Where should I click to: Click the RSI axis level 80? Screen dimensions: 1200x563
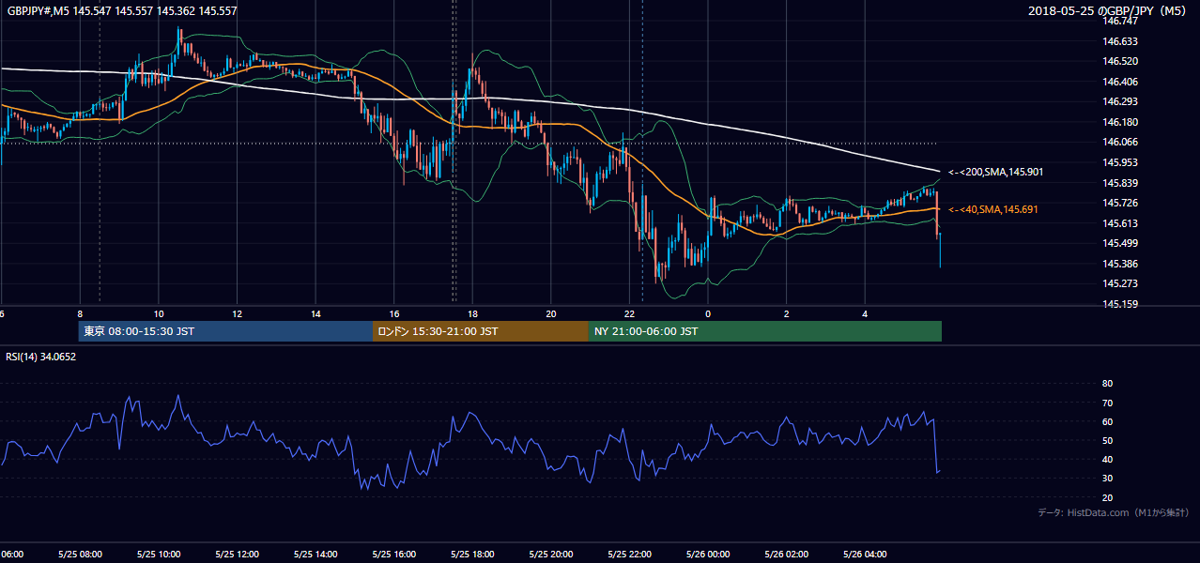[x=1107, y=384]
